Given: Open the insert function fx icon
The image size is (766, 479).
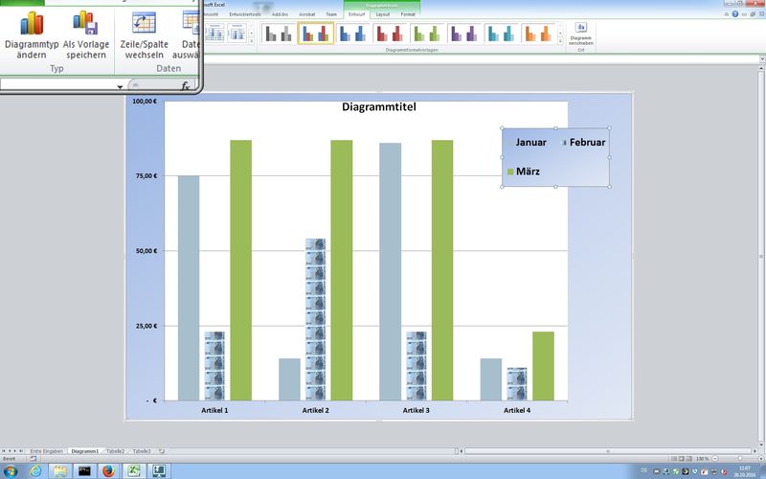Looking at the screenshot, I should 187,86.
